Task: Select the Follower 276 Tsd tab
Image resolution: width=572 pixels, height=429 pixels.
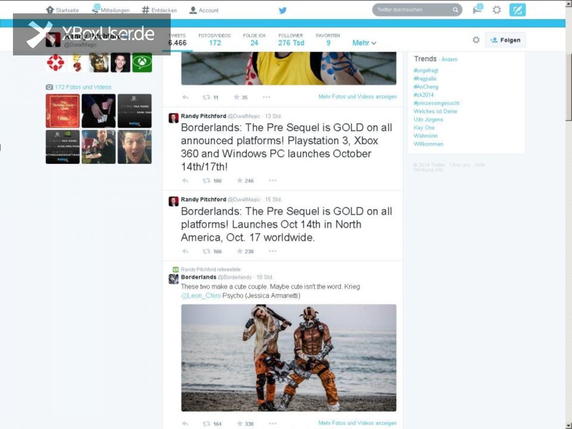Action: 291,40
